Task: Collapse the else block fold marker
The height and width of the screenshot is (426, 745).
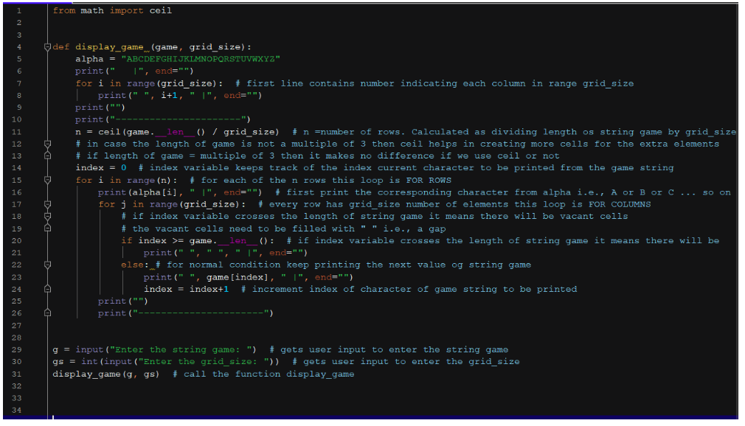Action: [46, 264]
